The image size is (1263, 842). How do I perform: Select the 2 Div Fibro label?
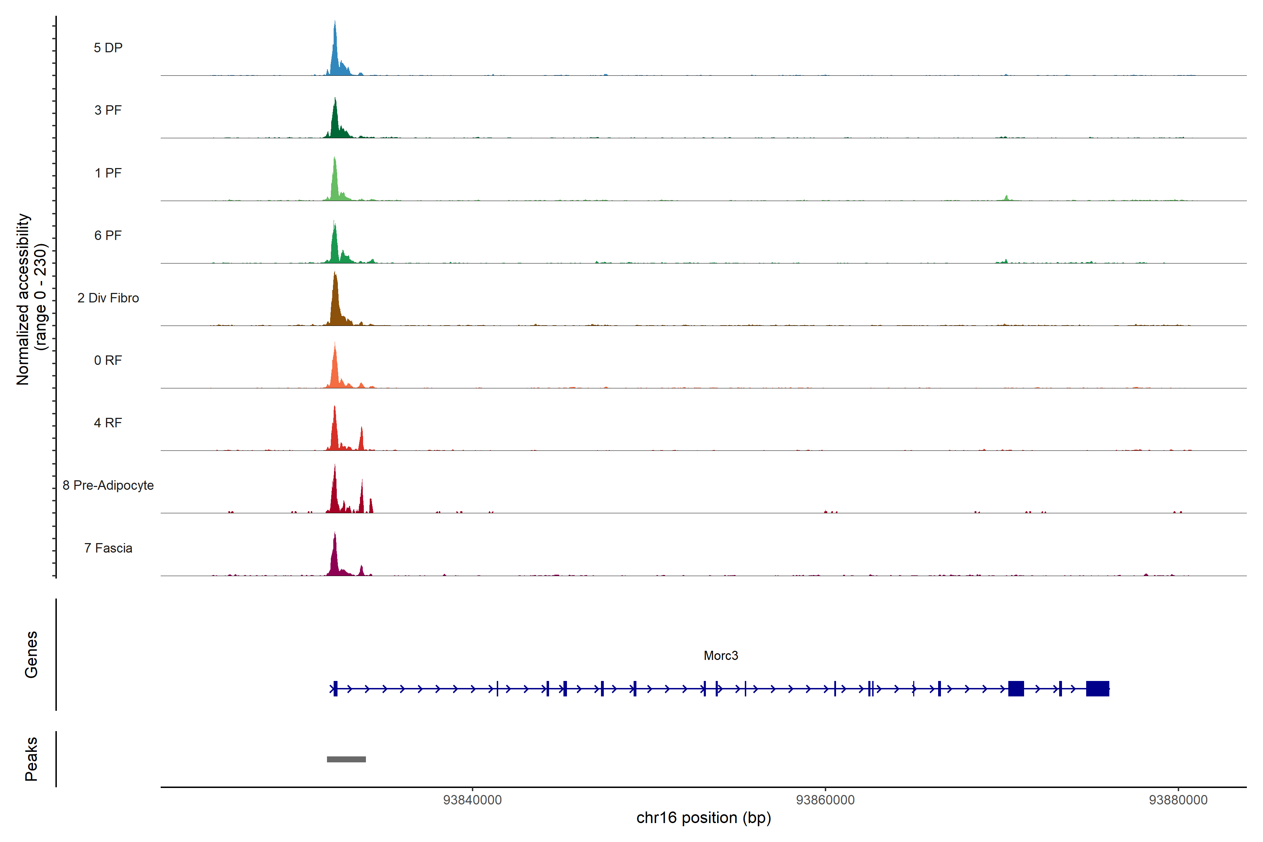108,298
